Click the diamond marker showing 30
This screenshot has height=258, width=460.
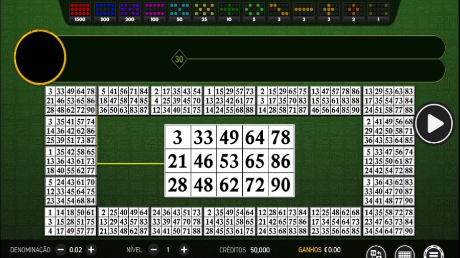179,59
